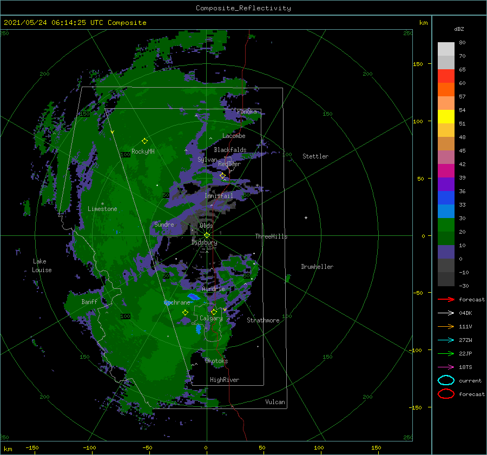The height and width of the screenshot is (455, 487).
Task: Click the Cochrane label
Action: click(177, 302)
